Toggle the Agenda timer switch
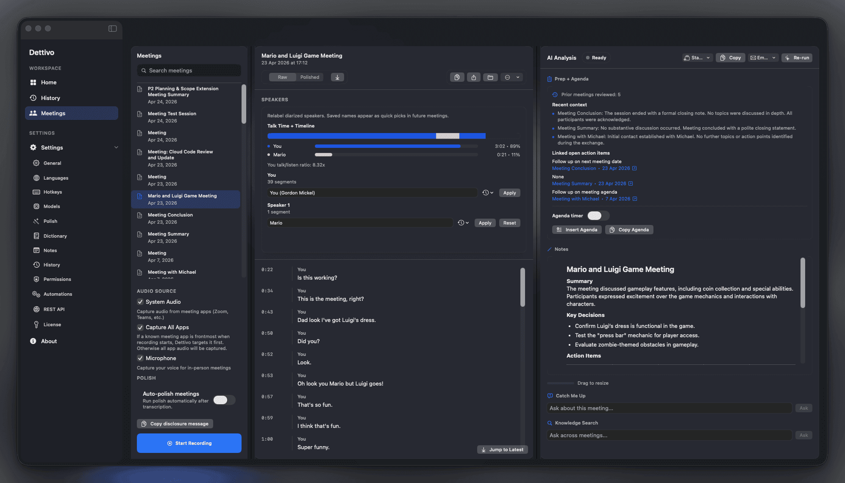The height and width of the screenshot is (483, 845). point(598,216)
